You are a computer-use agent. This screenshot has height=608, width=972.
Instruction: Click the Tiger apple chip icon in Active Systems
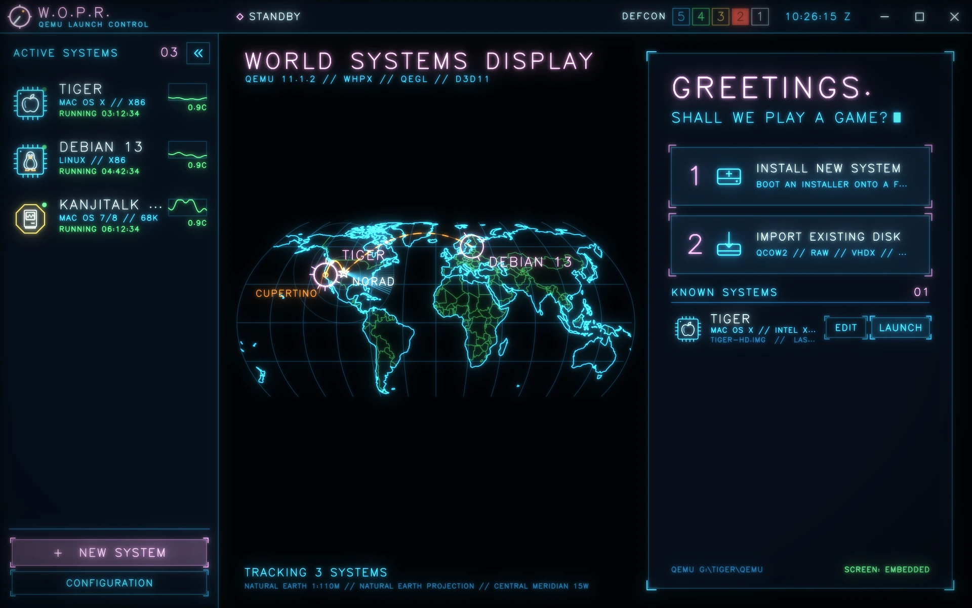pos(30,103)
